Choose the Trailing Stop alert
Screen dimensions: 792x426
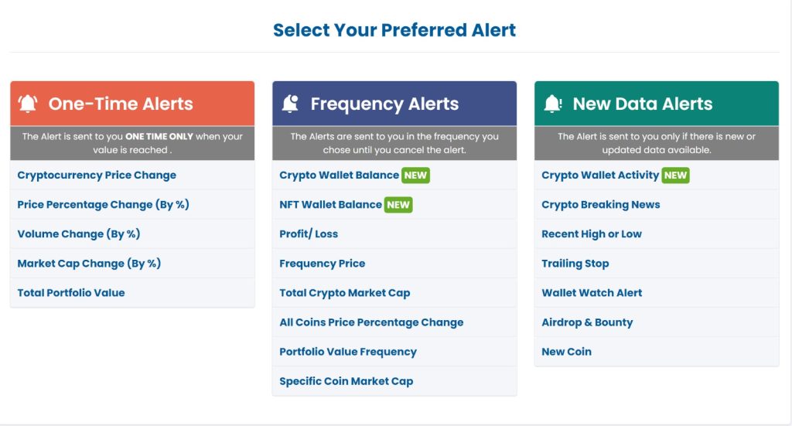(x=575, y=263)
